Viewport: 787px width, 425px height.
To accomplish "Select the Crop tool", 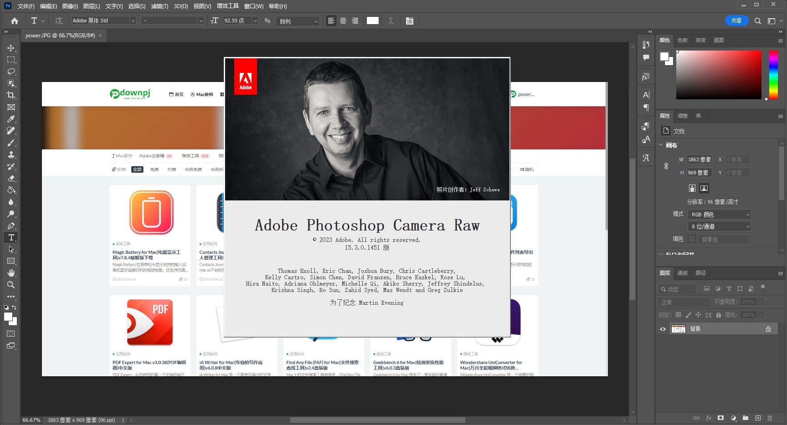I will tap(11, 96).
